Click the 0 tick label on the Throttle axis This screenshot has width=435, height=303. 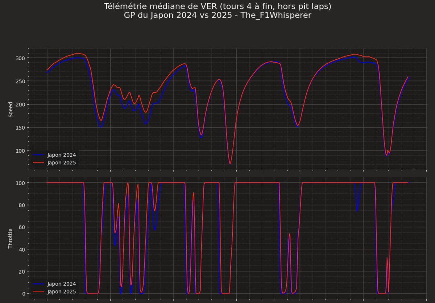(x=23, y=294)
